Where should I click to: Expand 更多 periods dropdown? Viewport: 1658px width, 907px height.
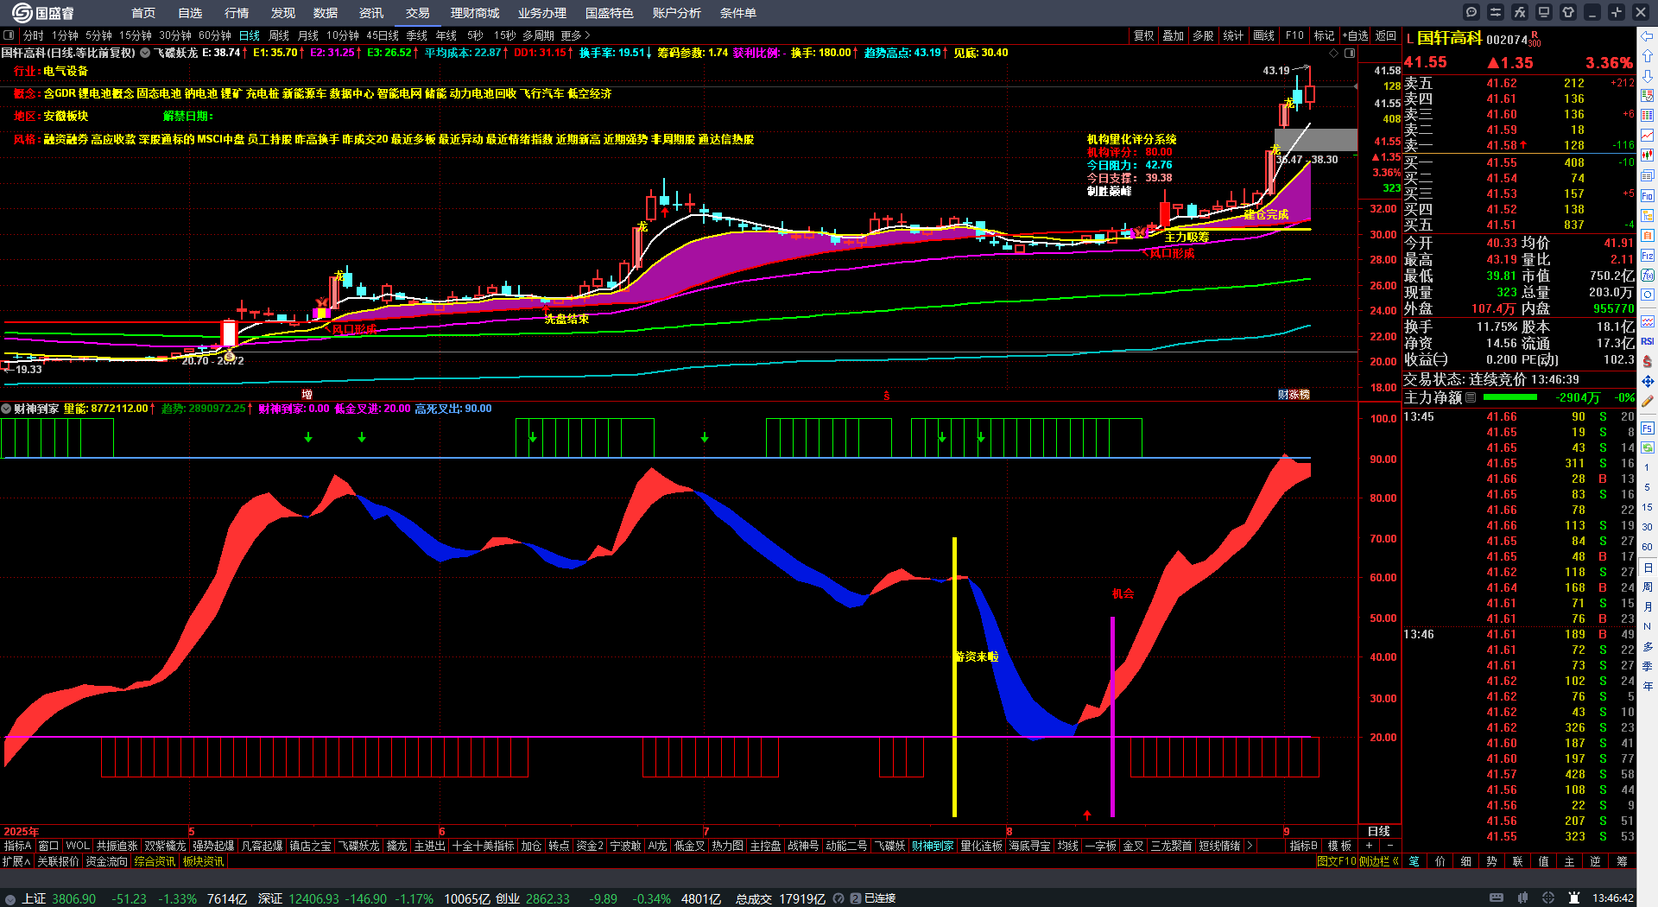tap(575, 35)
